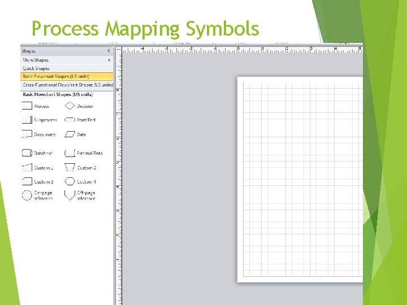Click the horizontal ruler above the canvas
The image size is (407, 305).
[243, 50]
